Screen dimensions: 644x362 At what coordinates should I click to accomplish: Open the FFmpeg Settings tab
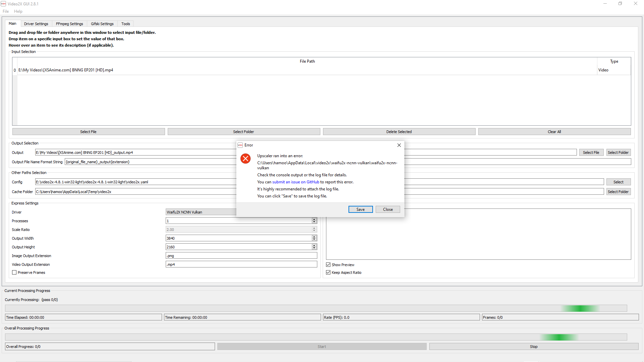click(69, 24)
